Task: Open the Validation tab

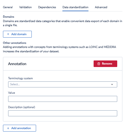Action: 26,7
